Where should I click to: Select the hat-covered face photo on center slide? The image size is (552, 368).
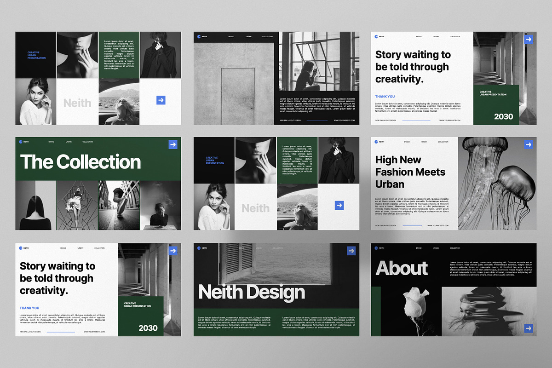(x=256, y=161)
